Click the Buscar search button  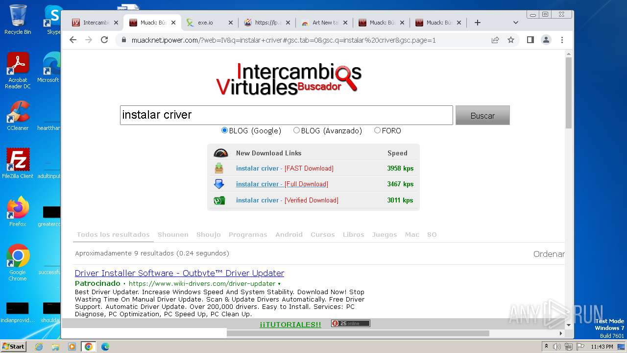pyautogui.click(x=482, y=115)
